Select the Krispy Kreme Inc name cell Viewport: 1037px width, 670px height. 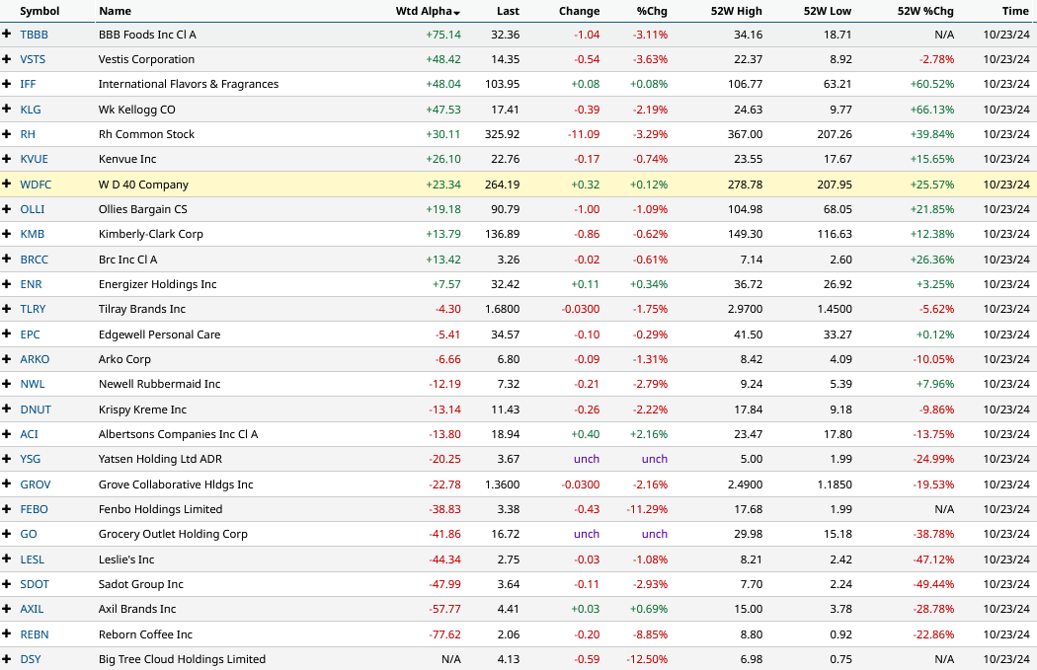[x=142, y=409]
